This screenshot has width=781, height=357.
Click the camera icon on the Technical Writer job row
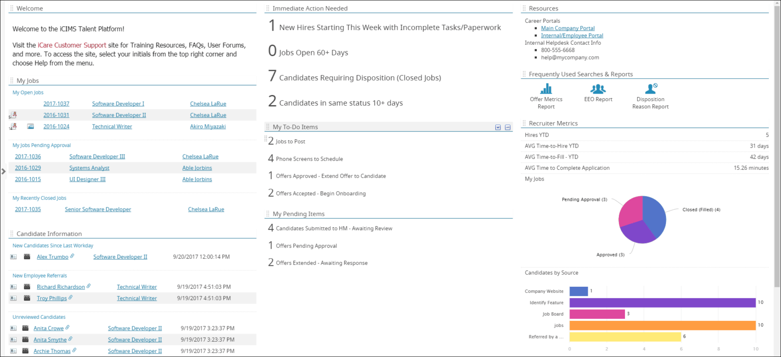(x=31, y=126)
